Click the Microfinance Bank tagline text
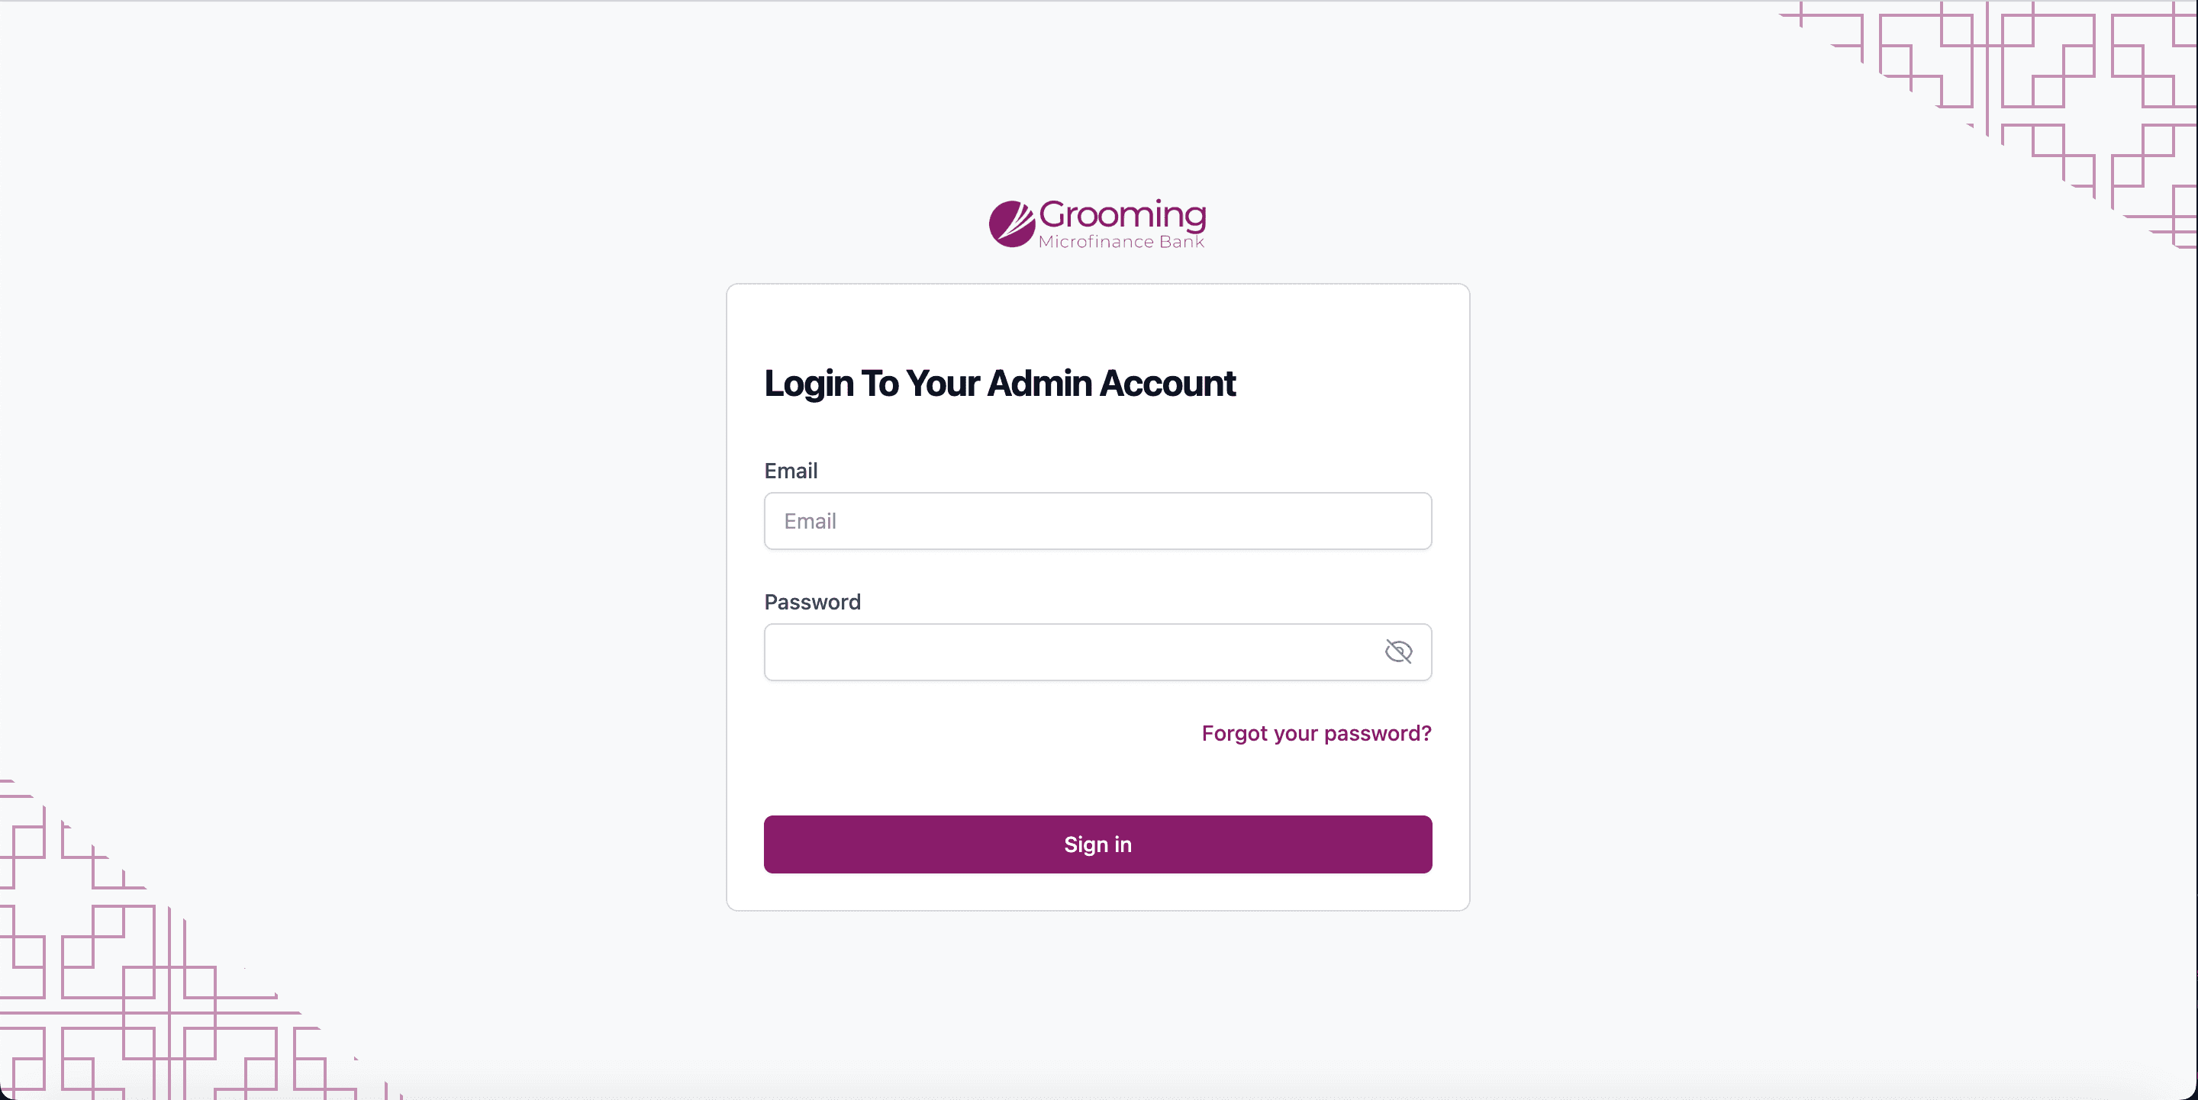This screenshot has height=1100, width=2198. (x=1121, y=242)
